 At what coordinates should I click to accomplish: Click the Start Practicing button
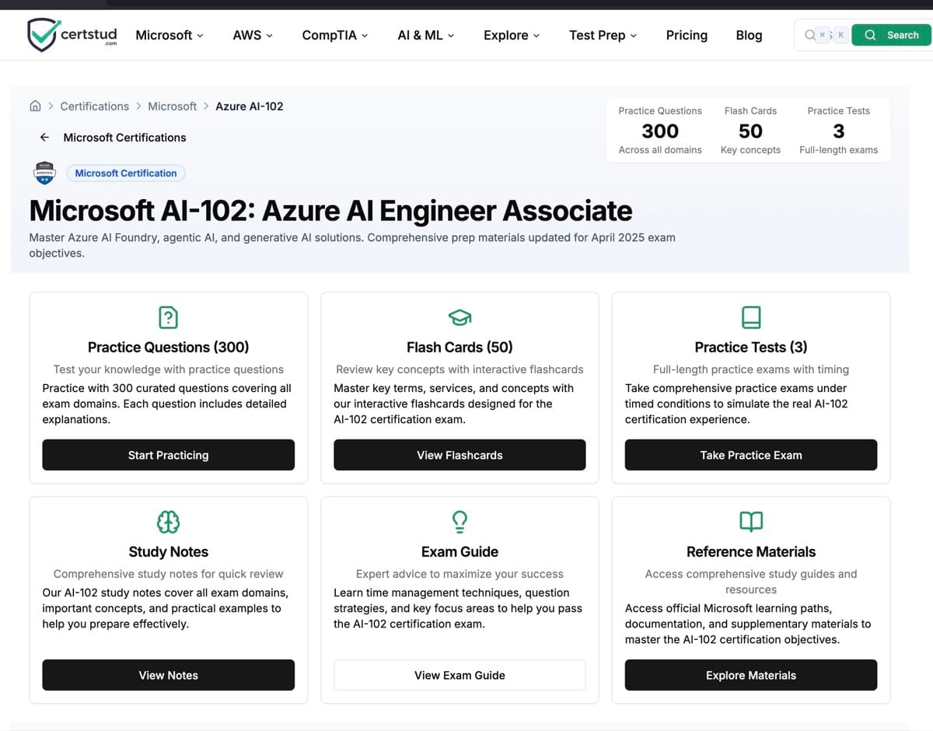pos(168,455)
